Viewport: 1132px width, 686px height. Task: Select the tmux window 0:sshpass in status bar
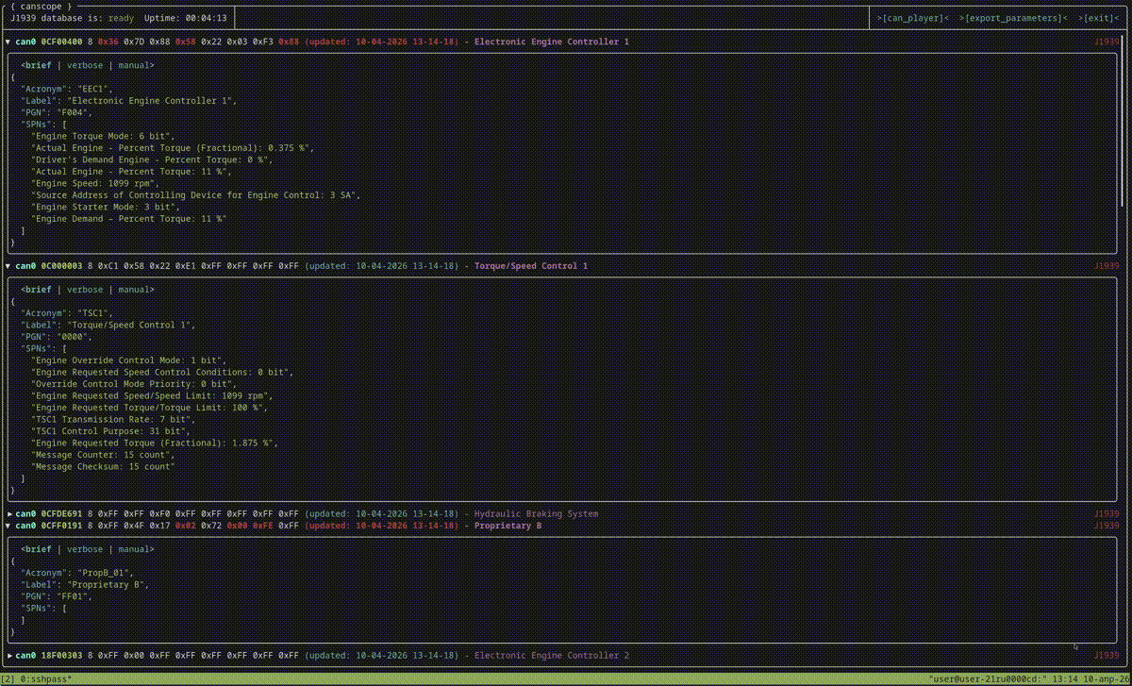[43, 679]
